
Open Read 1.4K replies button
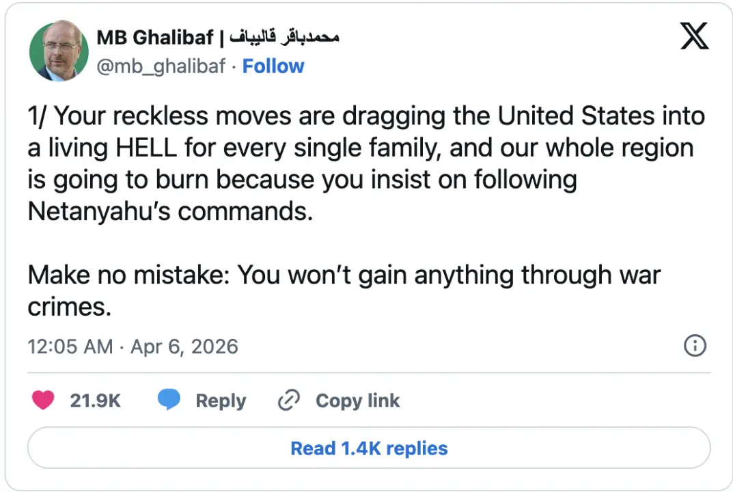(369, 448)
